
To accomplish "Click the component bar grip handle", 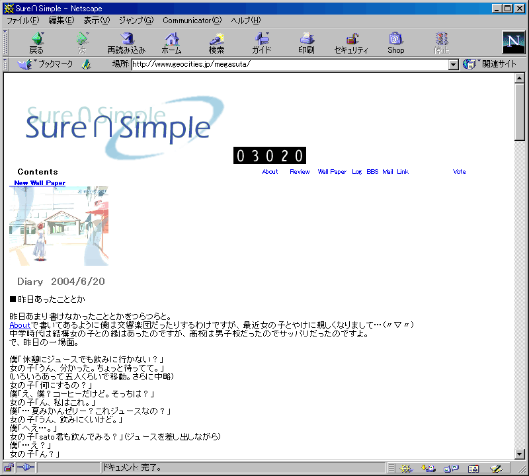I will tap(391, 468).
